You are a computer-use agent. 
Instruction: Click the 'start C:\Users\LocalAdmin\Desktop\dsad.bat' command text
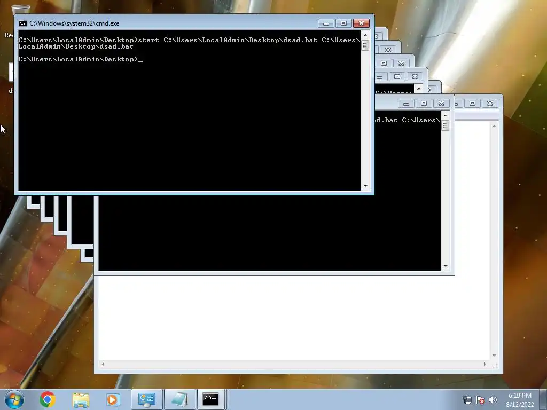(228, 40)
